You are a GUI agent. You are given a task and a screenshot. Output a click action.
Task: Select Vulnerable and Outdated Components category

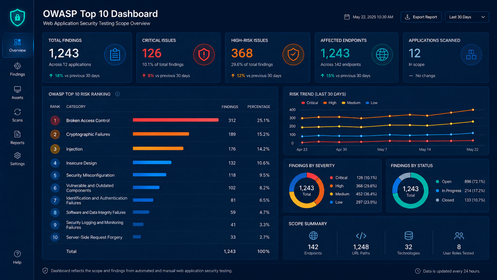pyautogui.click(x=90, y=188)
